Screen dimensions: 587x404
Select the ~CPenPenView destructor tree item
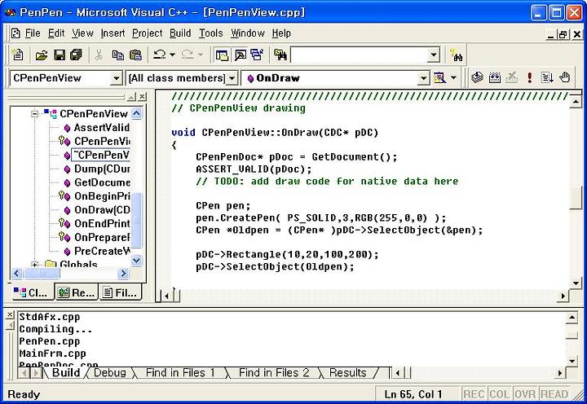(101, 156)
